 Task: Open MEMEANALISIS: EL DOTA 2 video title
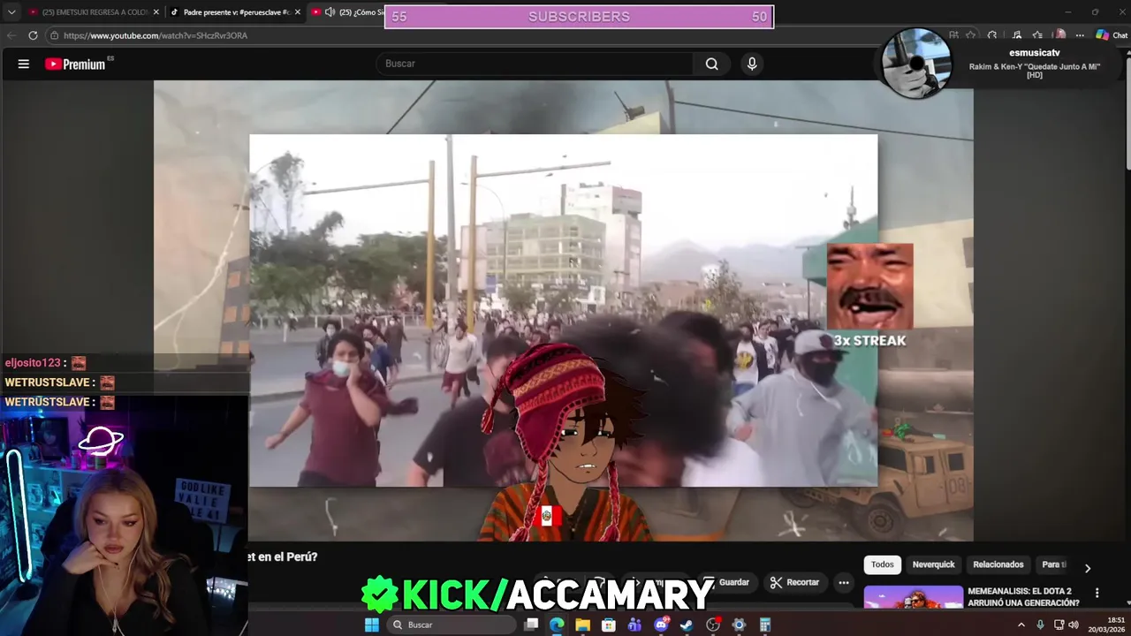pos(1023,597)
